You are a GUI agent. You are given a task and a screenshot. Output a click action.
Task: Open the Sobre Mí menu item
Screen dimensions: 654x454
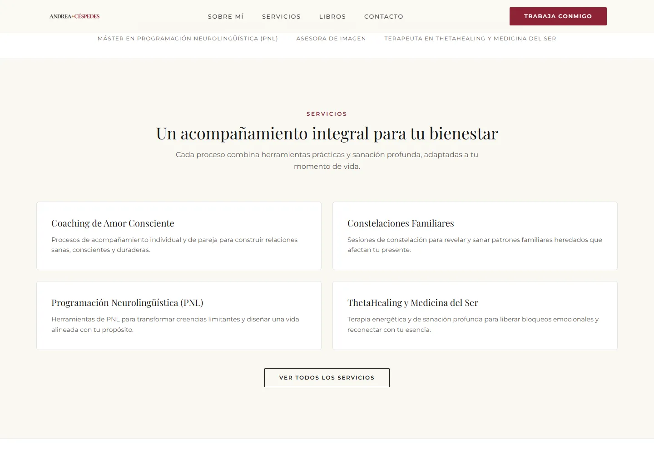(x=226, y=16)
